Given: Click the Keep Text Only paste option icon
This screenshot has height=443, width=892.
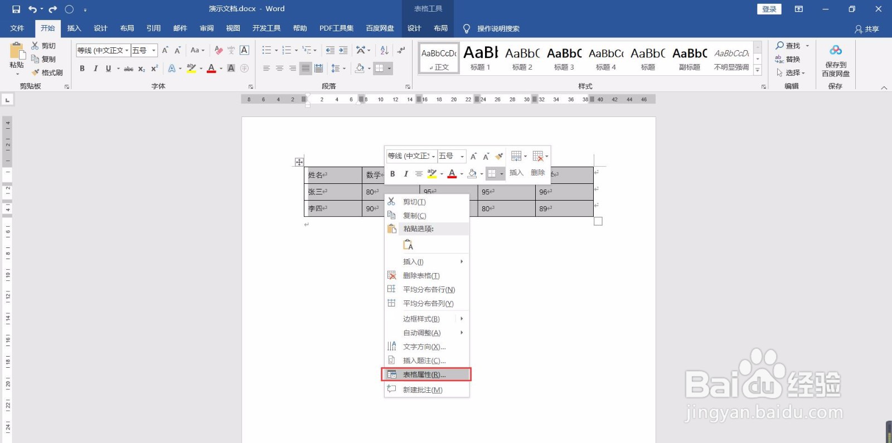Looking at the screenshot, I should 408,245.
